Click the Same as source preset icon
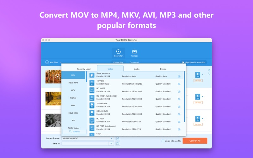 92,75
